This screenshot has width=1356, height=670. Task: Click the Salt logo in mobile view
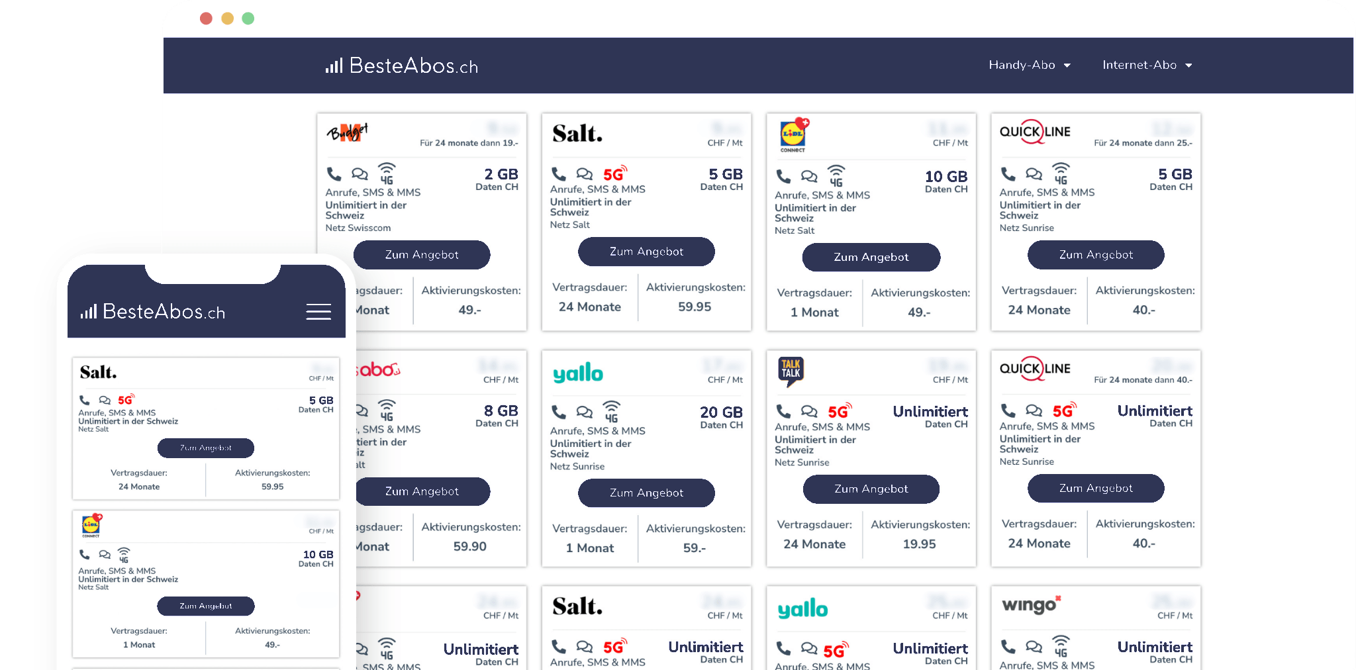coord(98,373)
